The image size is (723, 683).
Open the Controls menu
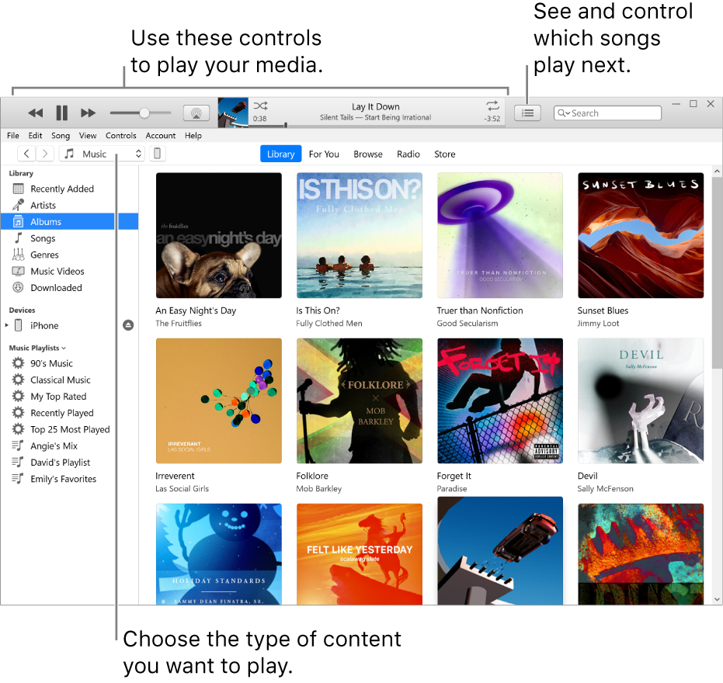tap(121, 136)
